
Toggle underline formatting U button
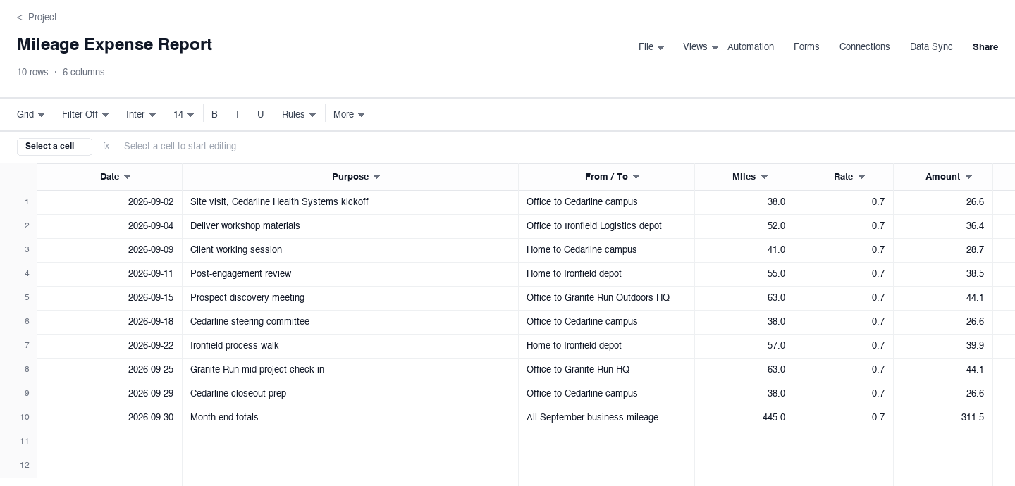[260, 115]
